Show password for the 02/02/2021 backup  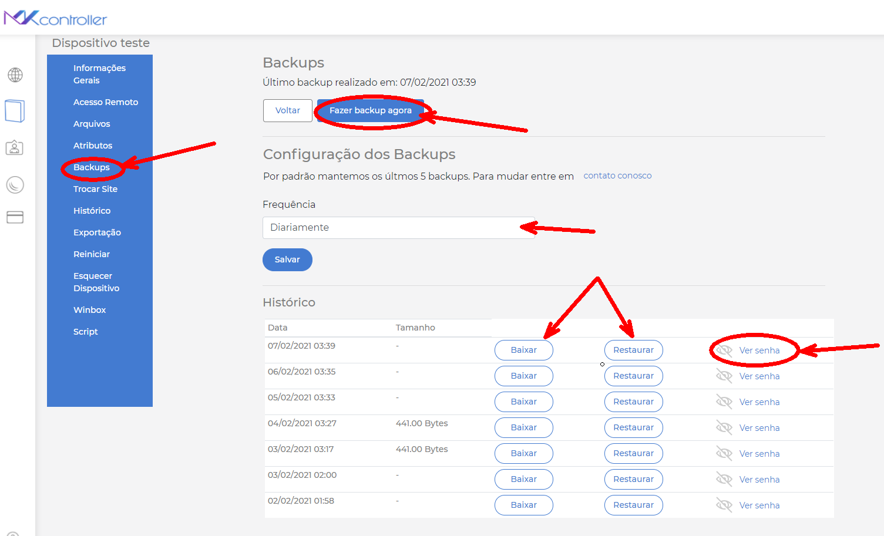[x=759, y=505]
